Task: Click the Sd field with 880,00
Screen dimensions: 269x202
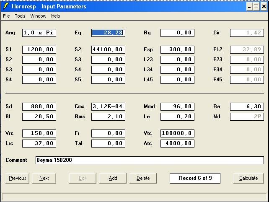Action: click(x=39, y=106)
